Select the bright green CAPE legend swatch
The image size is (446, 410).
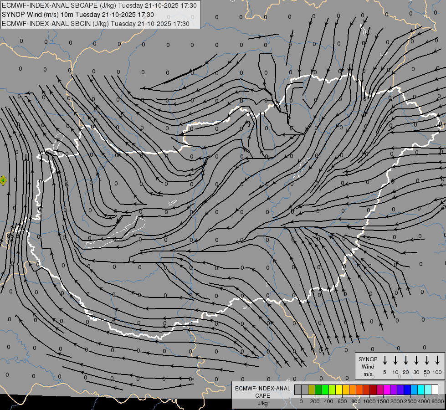pos(325,389)
